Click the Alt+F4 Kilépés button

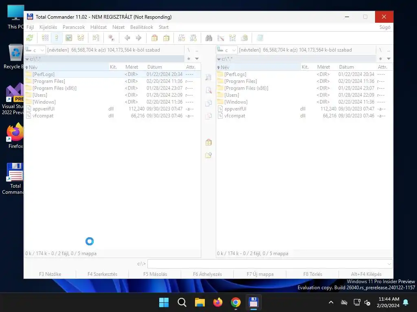coord(366,274)
